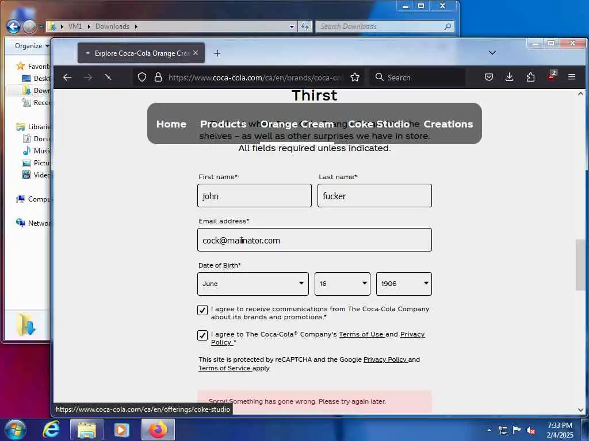Open Firefox extensions puzzle icon
Image resolution: width=589 pixels, height=441 pixels.
(x=530, y=78)
